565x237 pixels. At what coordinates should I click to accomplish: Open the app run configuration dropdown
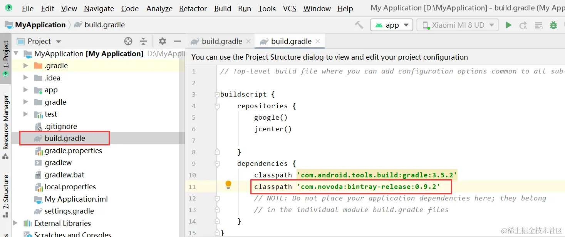click(392, 25)
